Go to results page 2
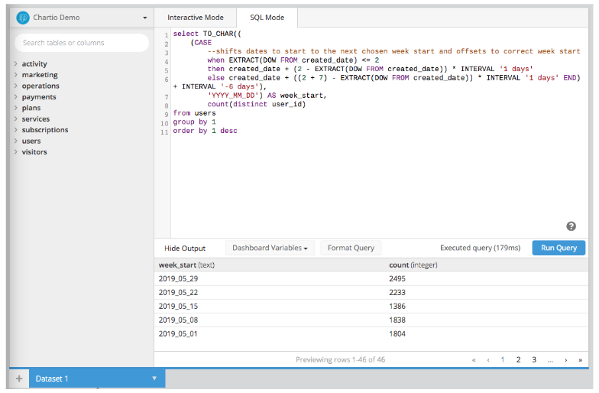The image size is (599, 393). coord(518,359)
